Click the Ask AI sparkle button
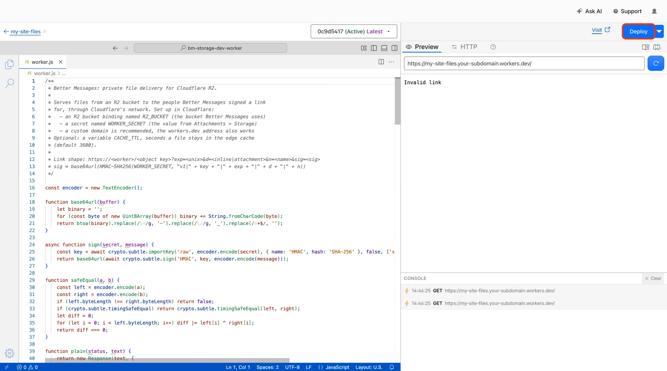The width and height of the screenshot is (667, 371). [x=589, y=11]
